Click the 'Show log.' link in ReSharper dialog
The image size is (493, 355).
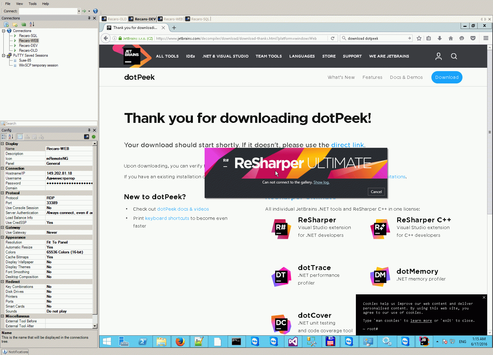[321, 182]
